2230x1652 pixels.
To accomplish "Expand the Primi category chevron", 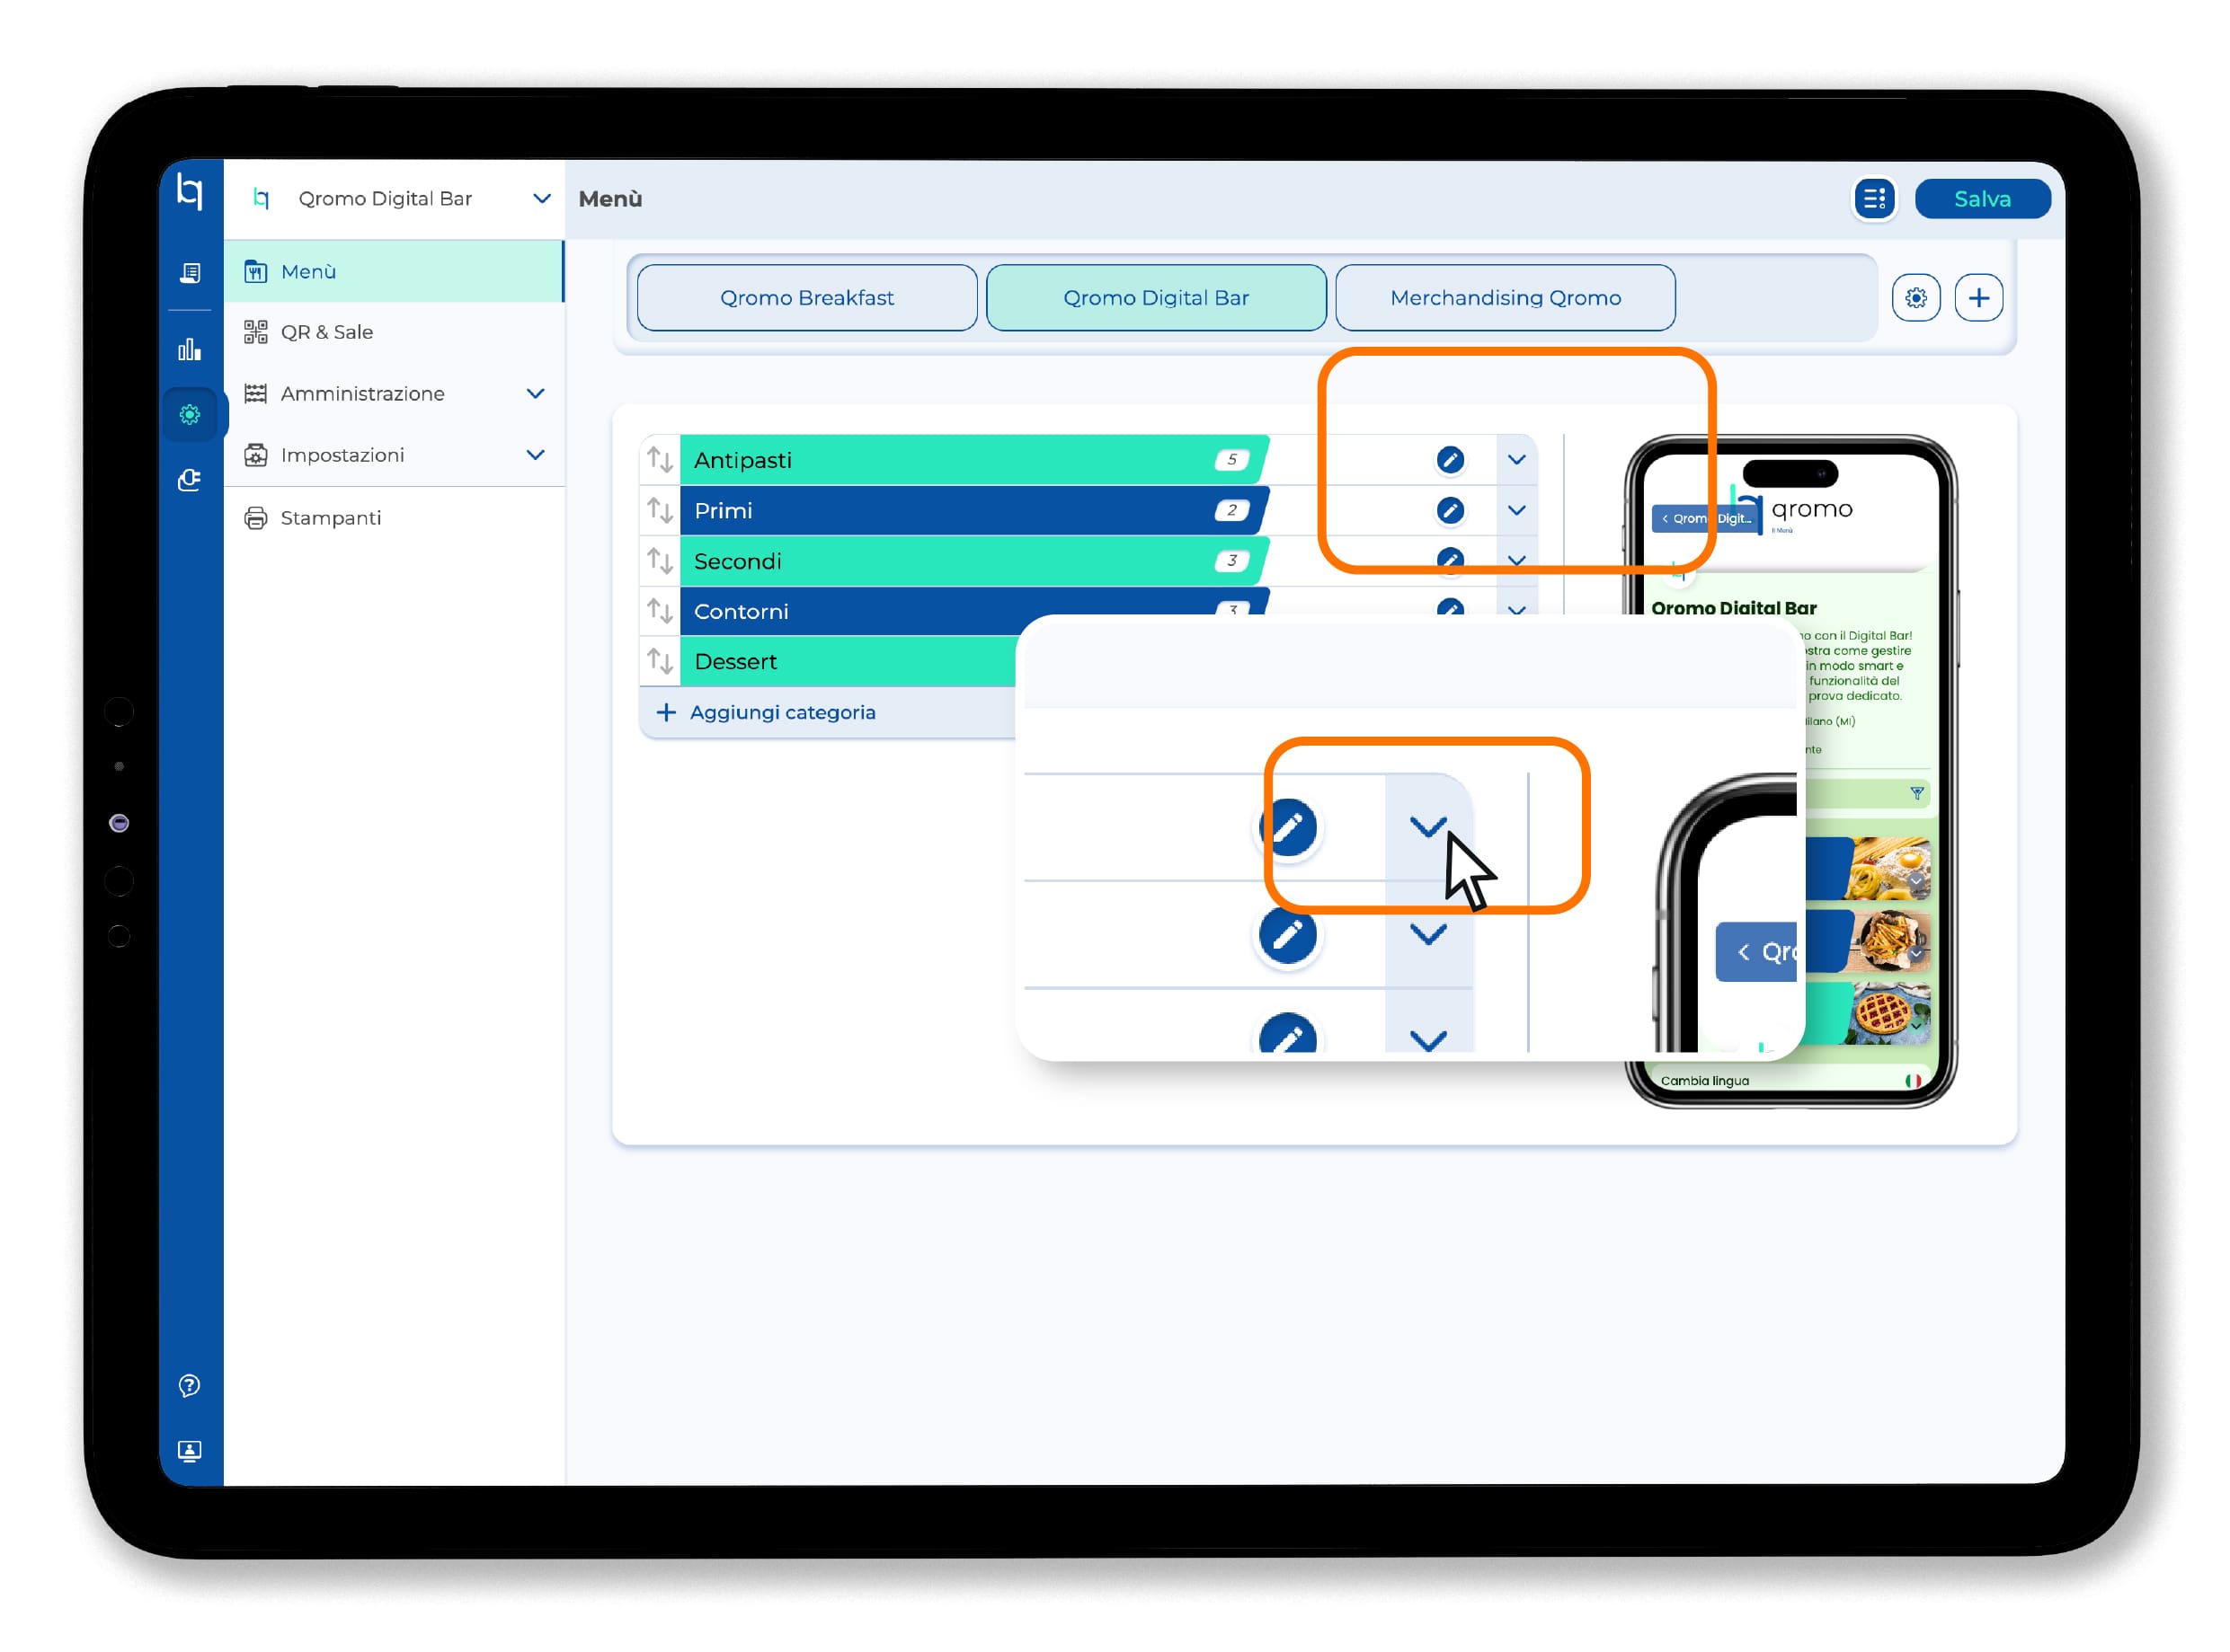I will (1515, 510).
